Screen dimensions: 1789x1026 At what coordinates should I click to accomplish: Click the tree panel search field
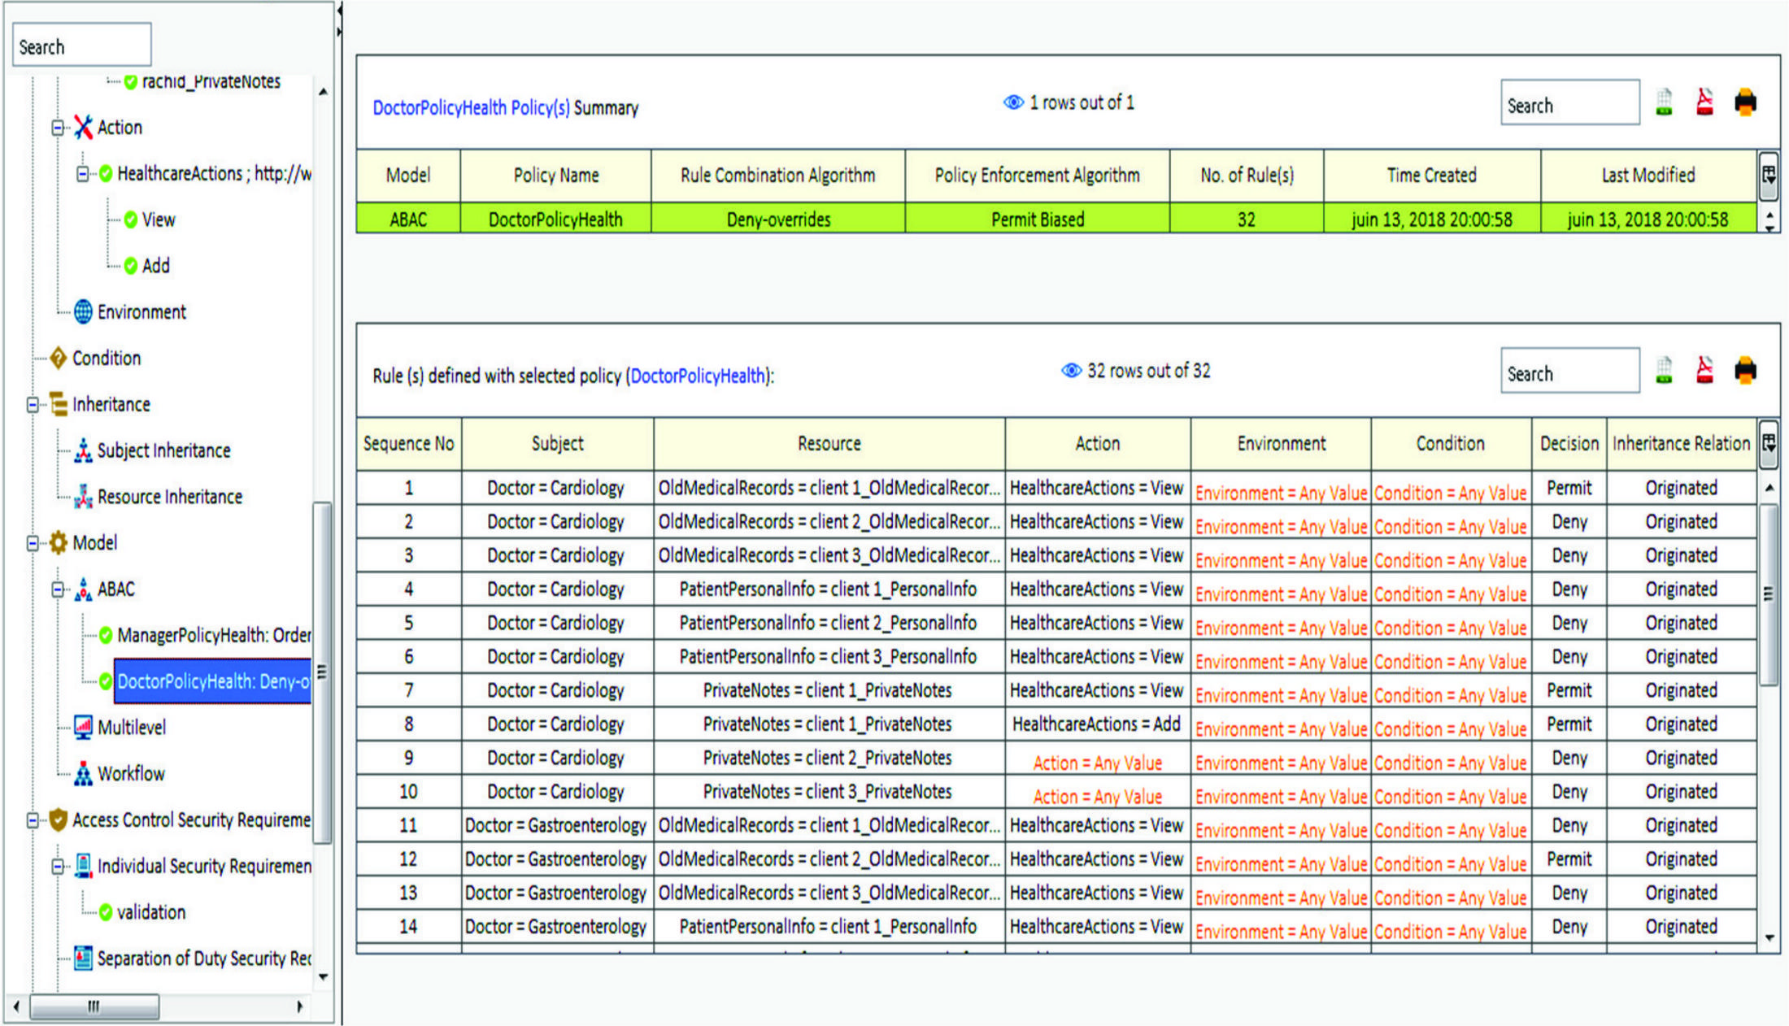81,46
